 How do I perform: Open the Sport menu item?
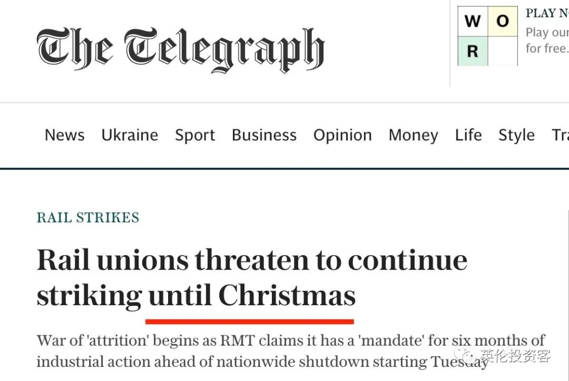pos(195,135)
